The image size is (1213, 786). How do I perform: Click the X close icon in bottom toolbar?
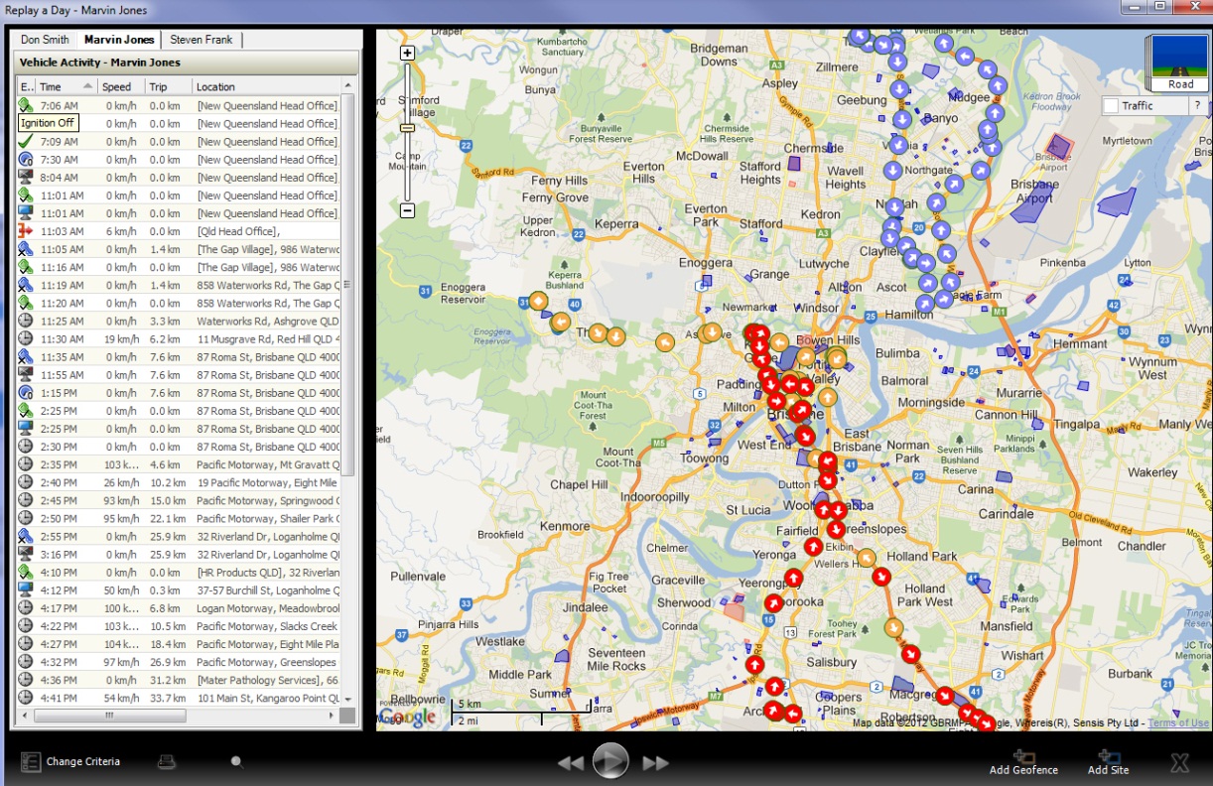click(x=1179, y=763)
